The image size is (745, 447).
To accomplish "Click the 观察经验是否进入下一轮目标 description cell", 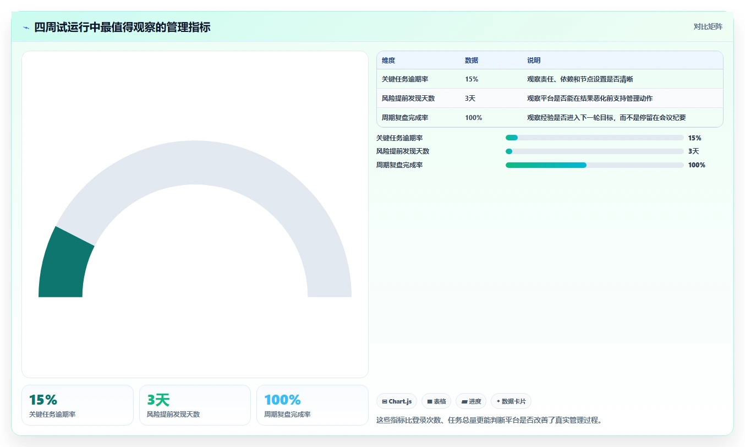I will [606, 117].
